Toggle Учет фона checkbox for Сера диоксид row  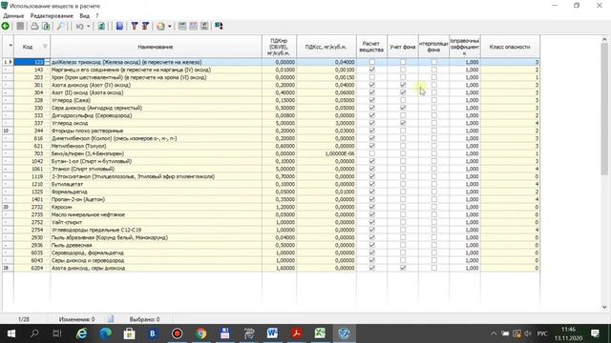click(x=403, y=108)
